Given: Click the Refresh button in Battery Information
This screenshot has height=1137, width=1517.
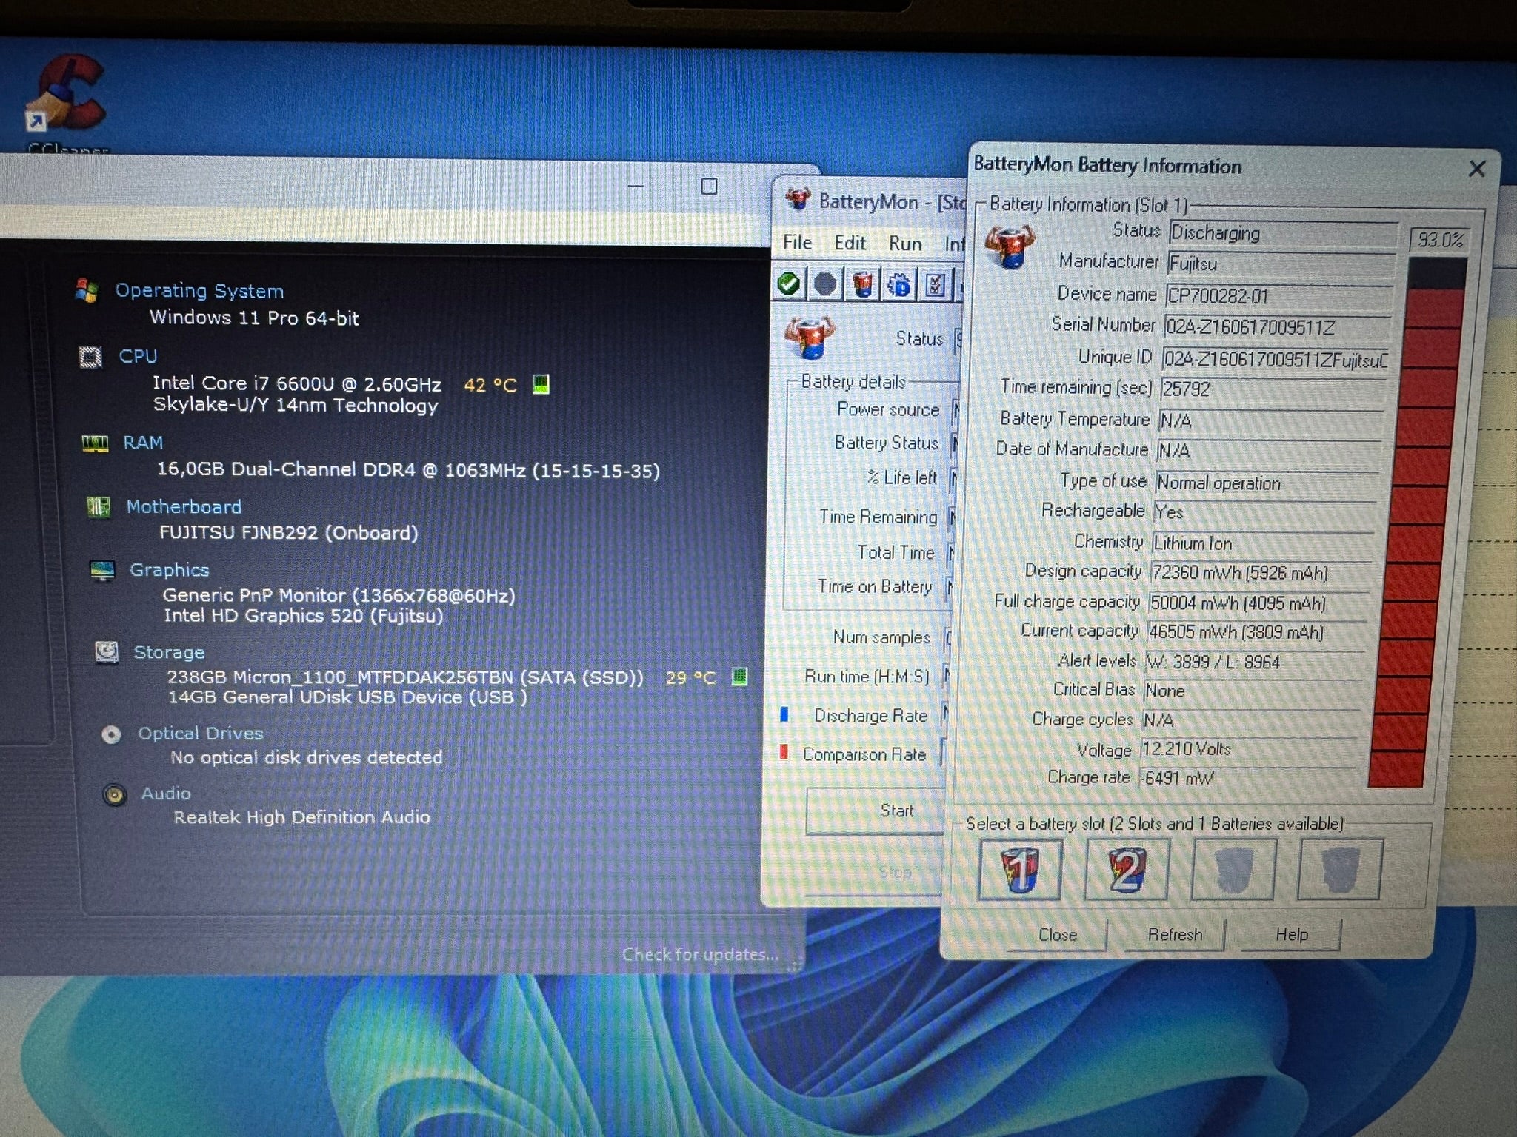Looking at the screenshot, I should pos(1175,935).
